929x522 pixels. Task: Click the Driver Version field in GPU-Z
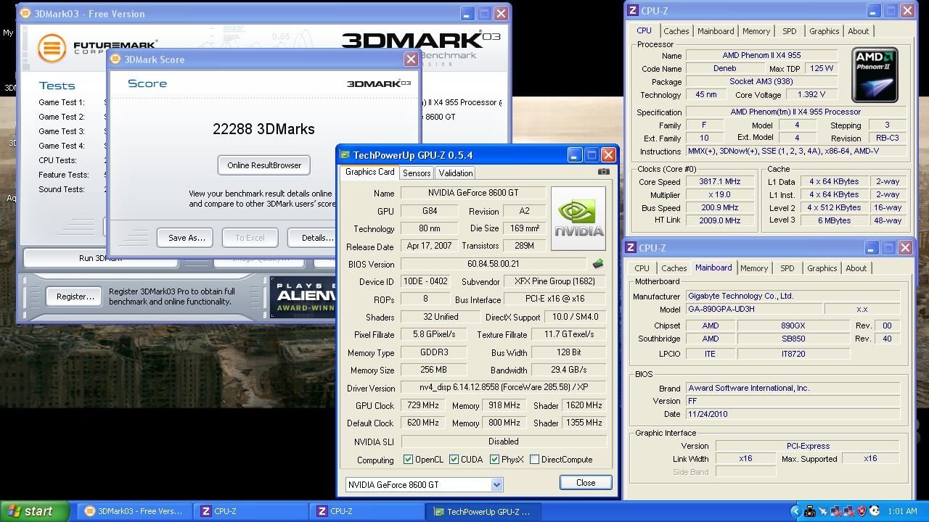click(x=504, y=388)
